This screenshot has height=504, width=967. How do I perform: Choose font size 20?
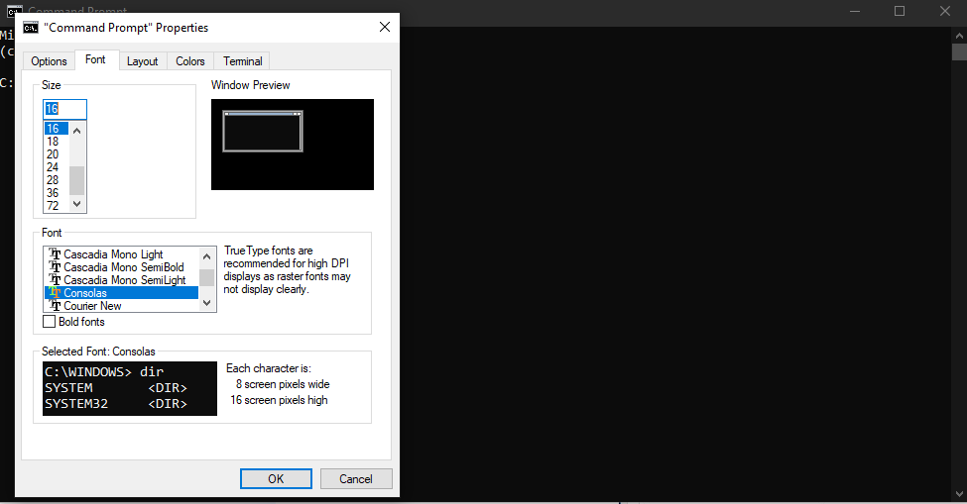57,153
